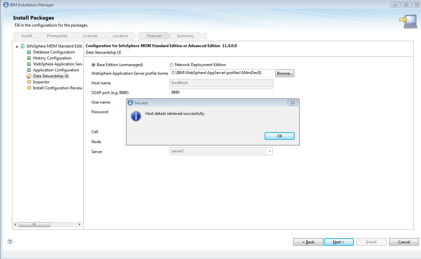421x259 pixels.
Task: Click right arrow of tree horizontal scrollbar
Action: pos(79,225)
